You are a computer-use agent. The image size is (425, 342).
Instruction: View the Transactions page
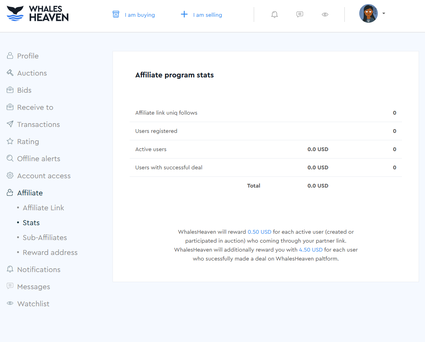click(39, 124)
